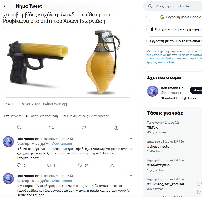Click the back arrow icon
This screenshot has height=197, width=202.
point(5,6)
